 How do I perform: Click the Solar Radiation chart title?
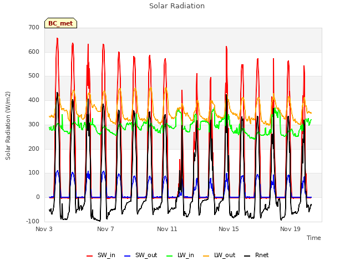177,6
